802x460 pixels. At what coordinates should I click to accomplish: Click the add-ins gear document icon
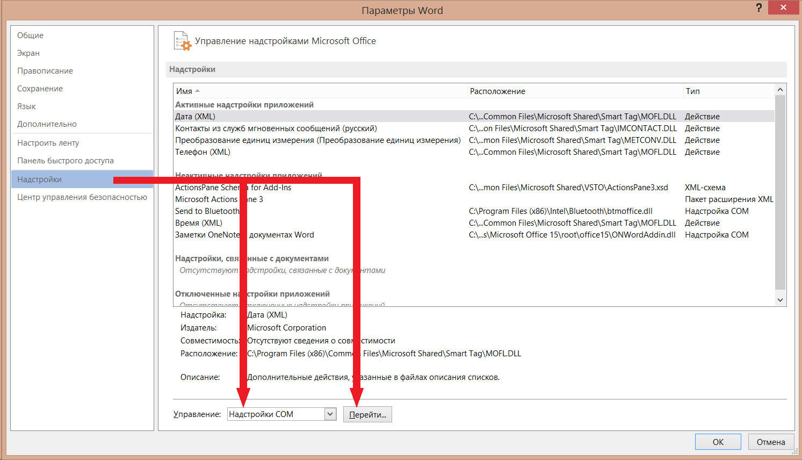point(182,41)
